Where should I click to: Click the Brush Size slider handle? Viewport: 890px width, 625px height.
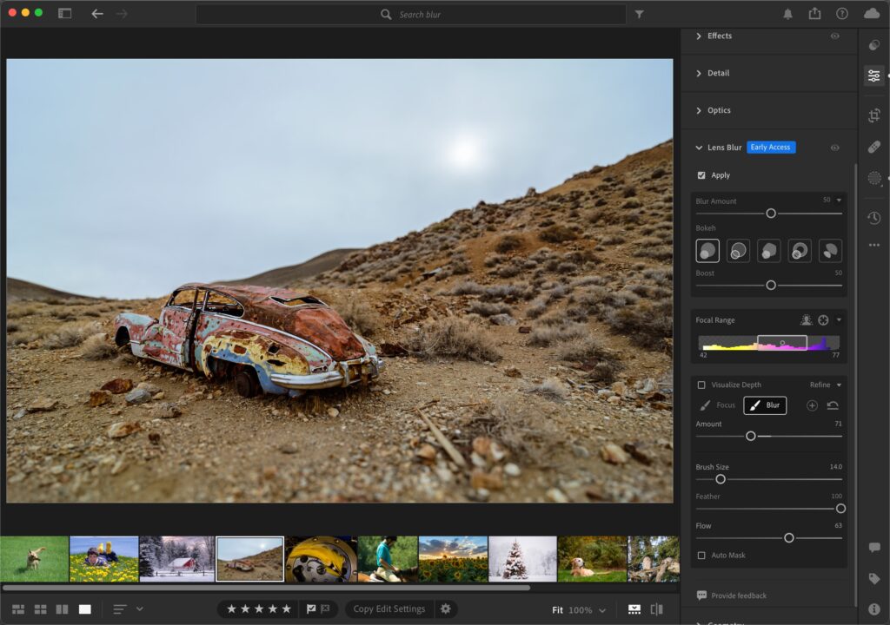[721, 479]
